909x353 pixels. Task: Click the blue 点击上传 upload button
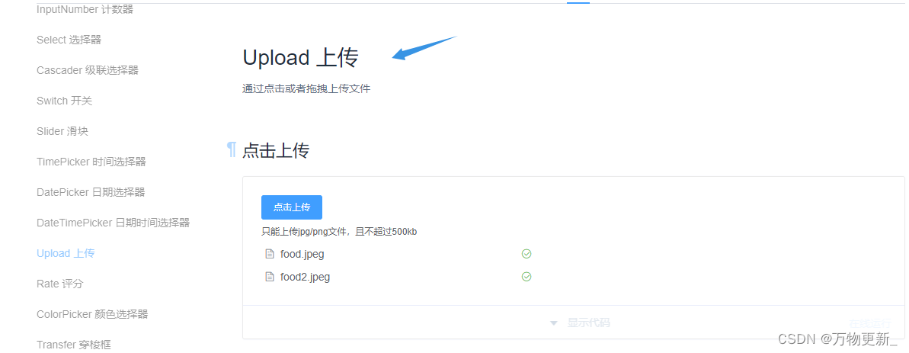point(292,207)
